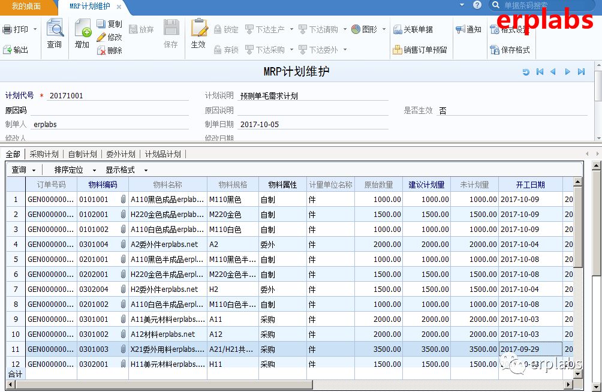Click the 生效 take effect icon
Viewport: 602px width, 392px height.
click(199, 28)
